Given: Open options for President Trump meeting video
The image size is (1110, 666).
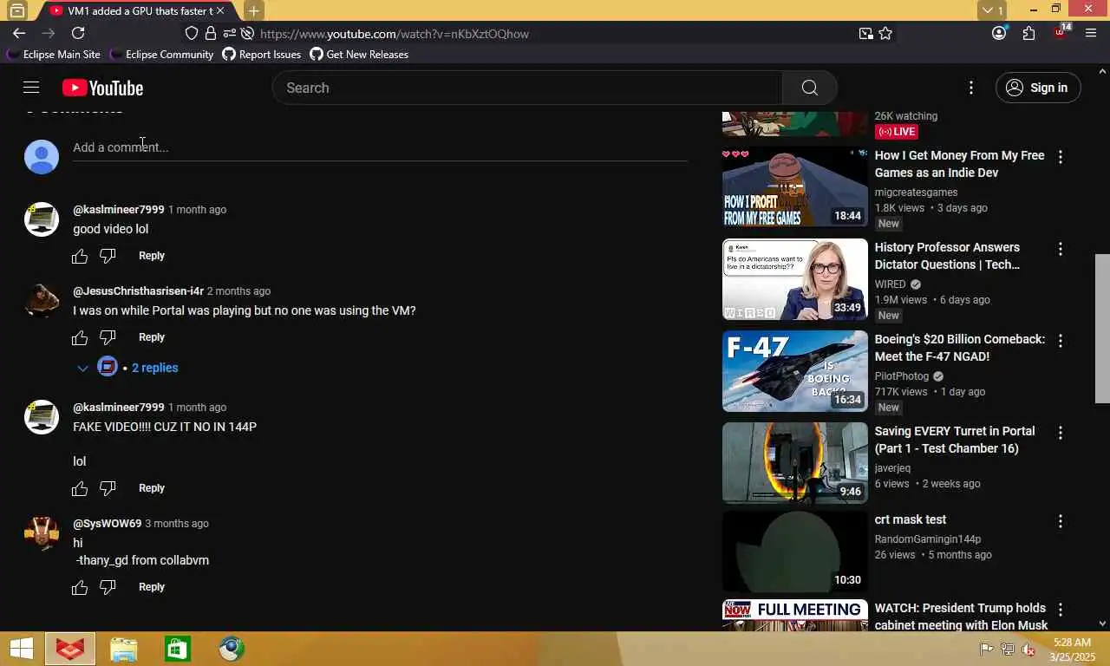Looking at the screenshot, I should pos(1060,610).
